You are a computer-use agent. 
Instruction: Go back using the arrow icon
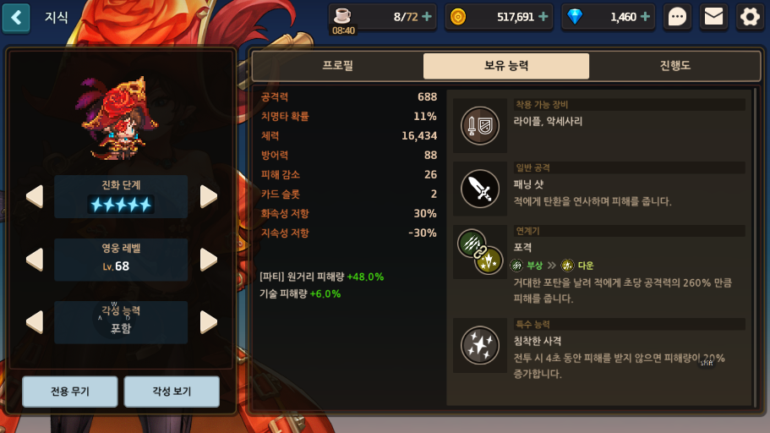point(16,18)
